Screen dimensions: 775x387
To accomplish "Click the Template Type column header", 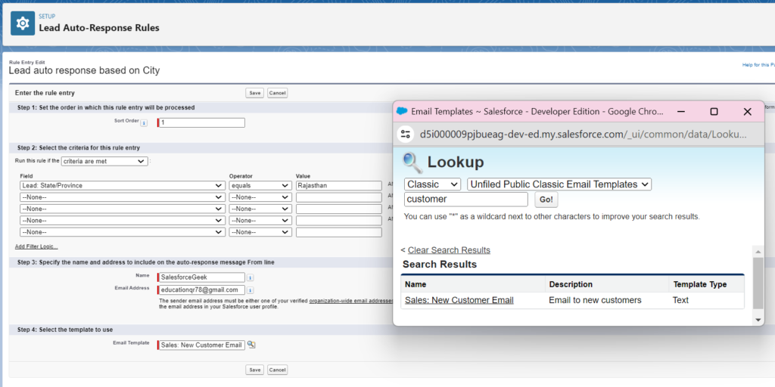I will pos(700,284).
